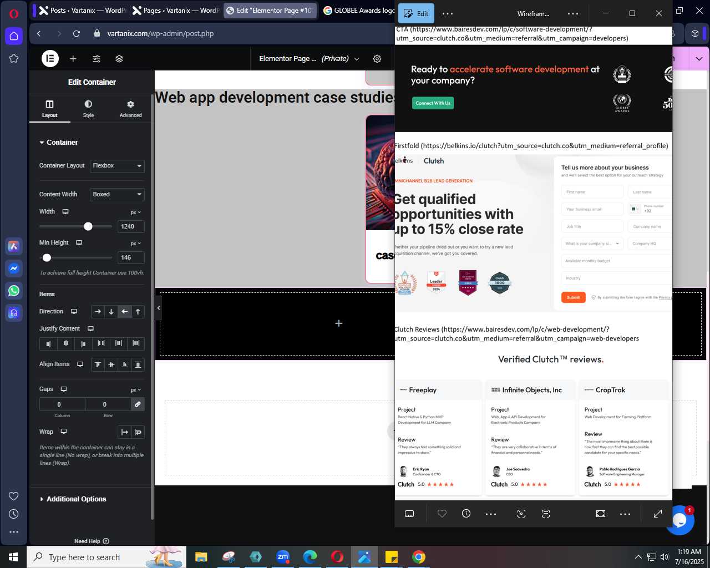The width and height of the screenshot is (710, 568).
Task: Adjust the Min Height slider handle
Action: coord(47,257)
